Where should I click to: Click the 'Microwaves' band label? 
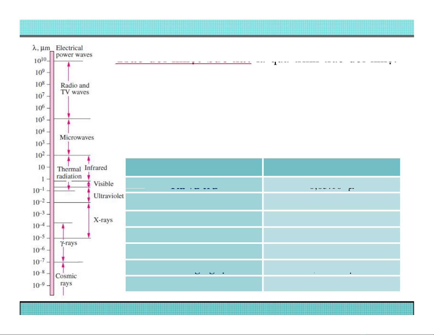(x=77, y=137)
